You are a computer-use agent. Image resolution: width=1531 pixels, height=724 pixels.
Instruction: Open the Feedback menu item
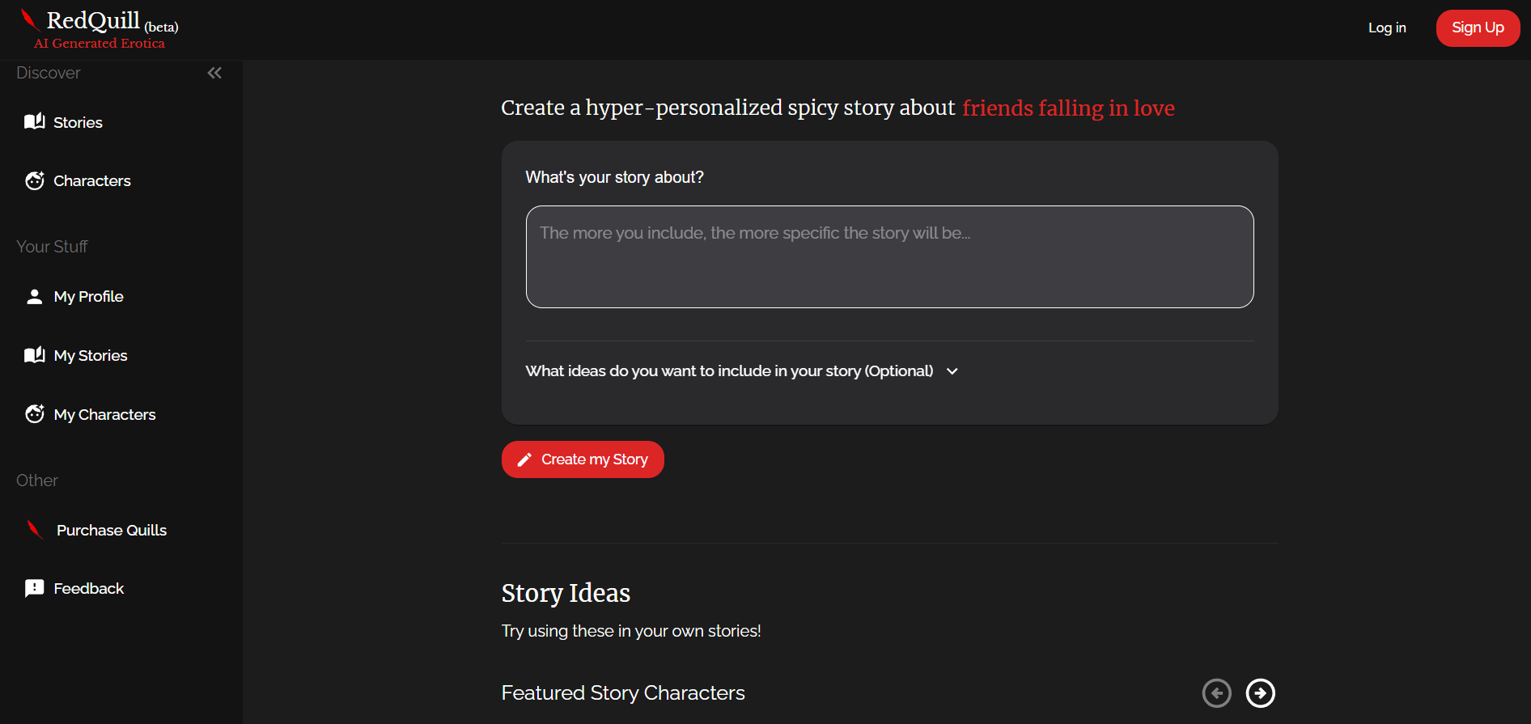(x=89, y=589)
